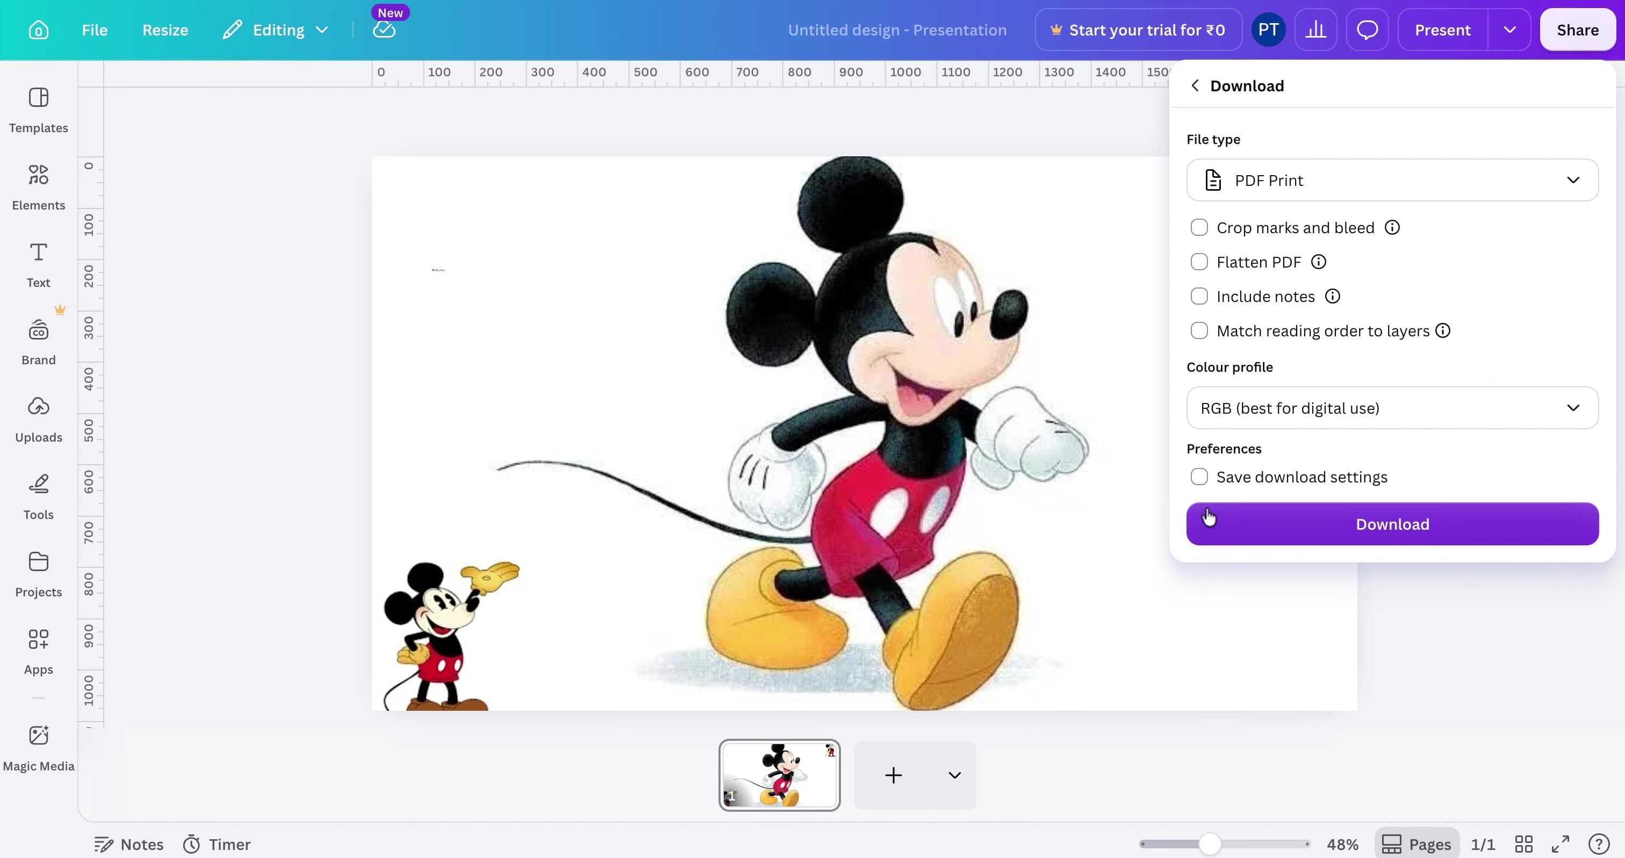Image resolution: width=1625 pixels, height=858 pixels.
Task: Adjust the zoom slider handle
Action: coord(1209,844)
